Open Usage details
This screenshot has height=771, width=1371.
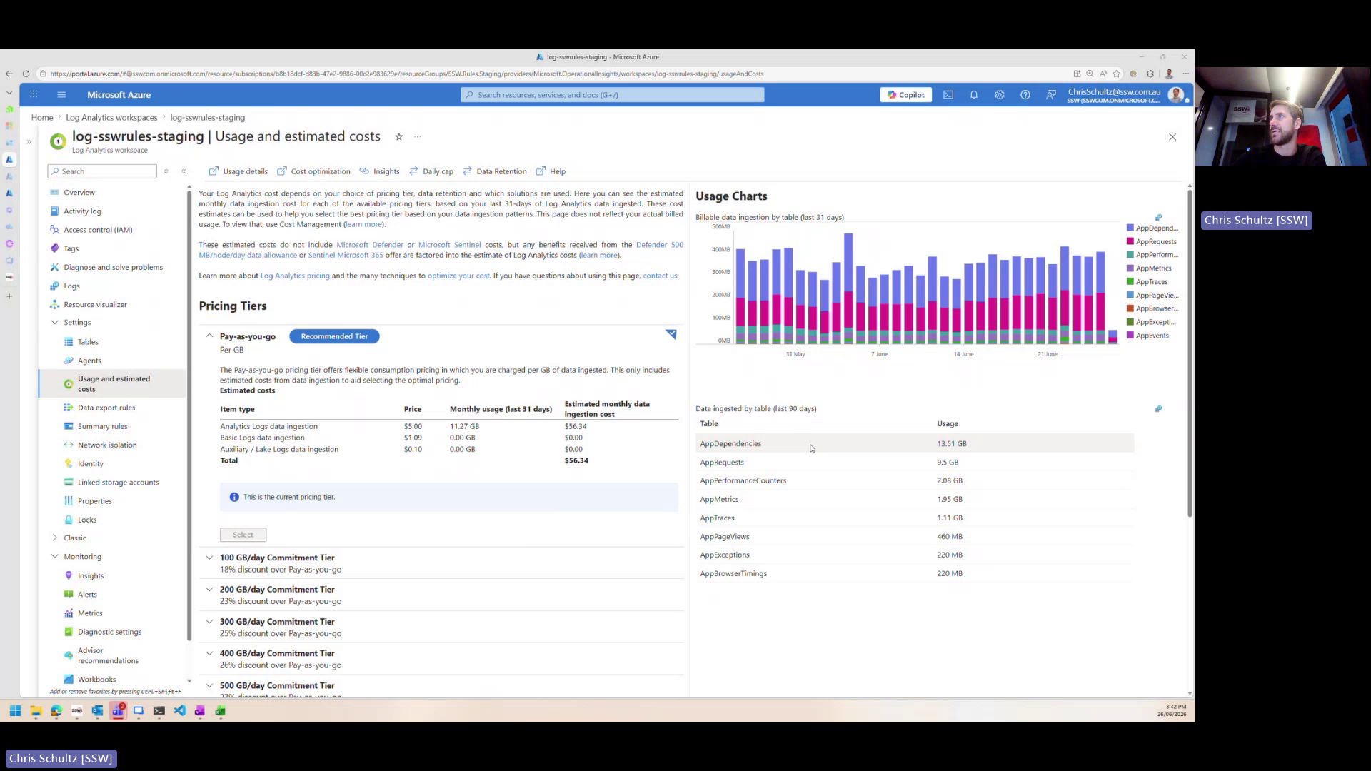(x=238, y=171)
